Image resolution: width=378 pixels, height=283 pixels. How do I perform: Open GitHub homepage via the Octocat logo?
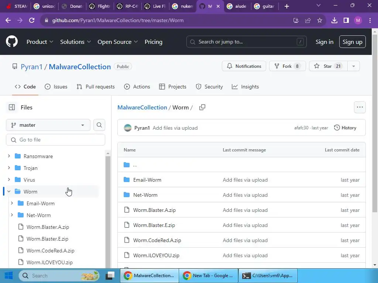pyautogui.click(x=11, y=41)
